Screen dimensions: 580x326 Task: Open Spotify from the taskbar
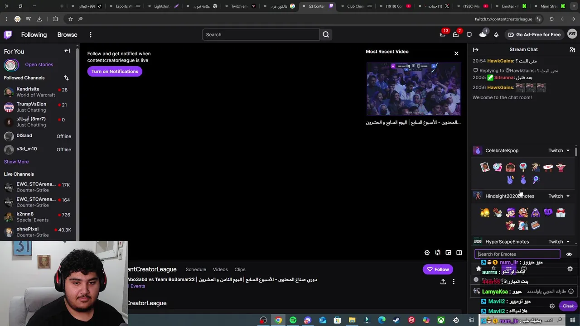pyautogui.click(x=293, y=320)
